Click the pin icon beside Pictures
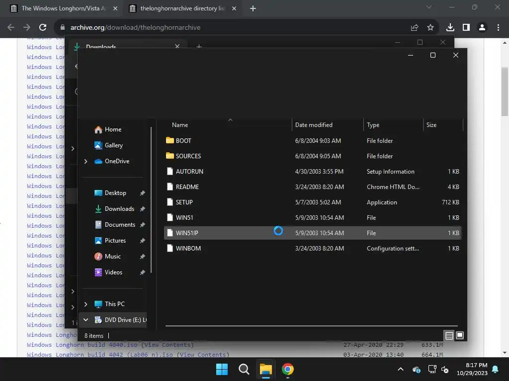509x381 pixels. point(142,241)
